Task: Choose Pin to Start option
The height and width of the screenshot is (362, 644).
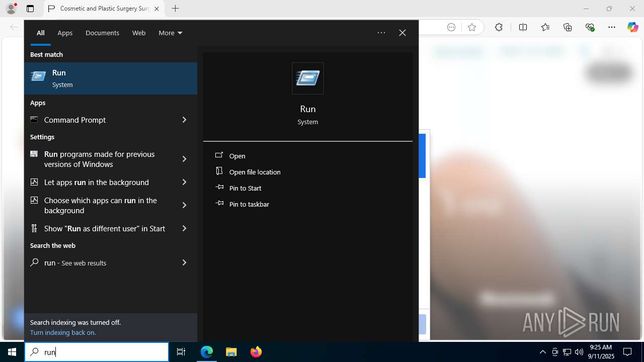Action: coord(245,188)
